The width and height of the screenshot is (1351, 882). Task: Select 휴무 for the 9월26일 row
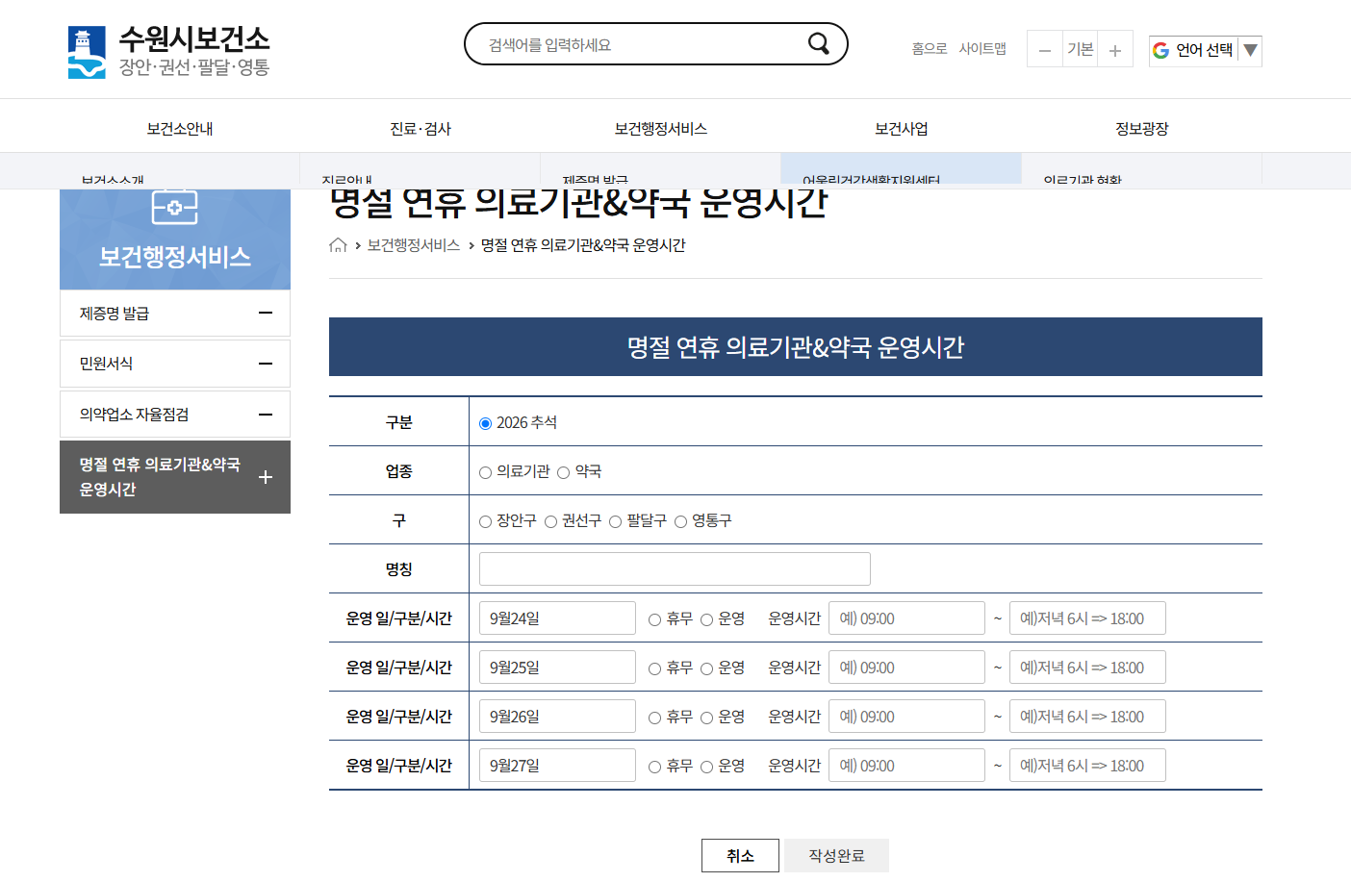655,718
